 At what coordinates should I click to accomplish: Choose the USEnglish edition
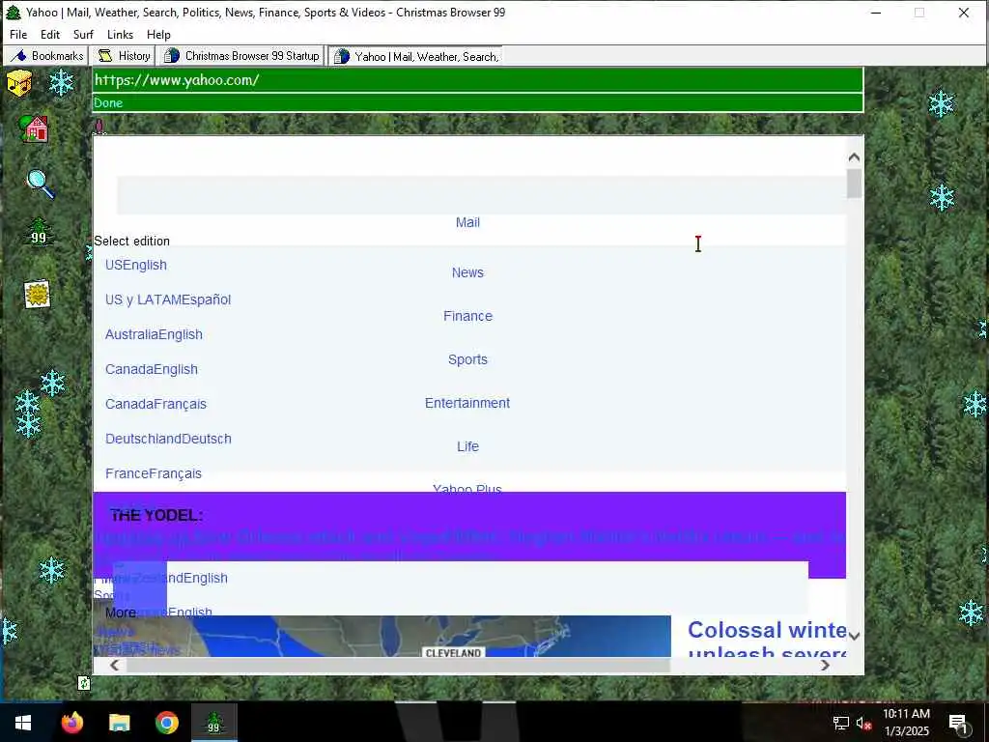coord(135,265)
